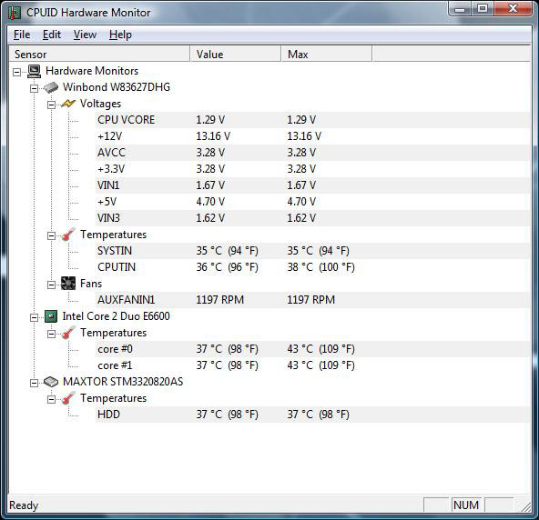Collapse the Intel Core 2 Duo E6600 node
Screen dimensions: 539x520
coord(34,317)
